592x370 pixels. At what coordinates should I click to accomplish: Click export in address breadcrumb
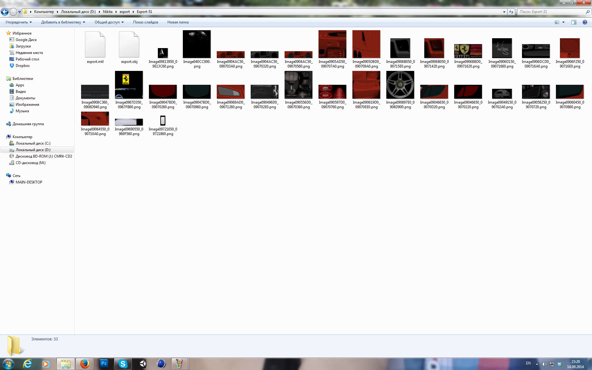[x=125, y=12]
